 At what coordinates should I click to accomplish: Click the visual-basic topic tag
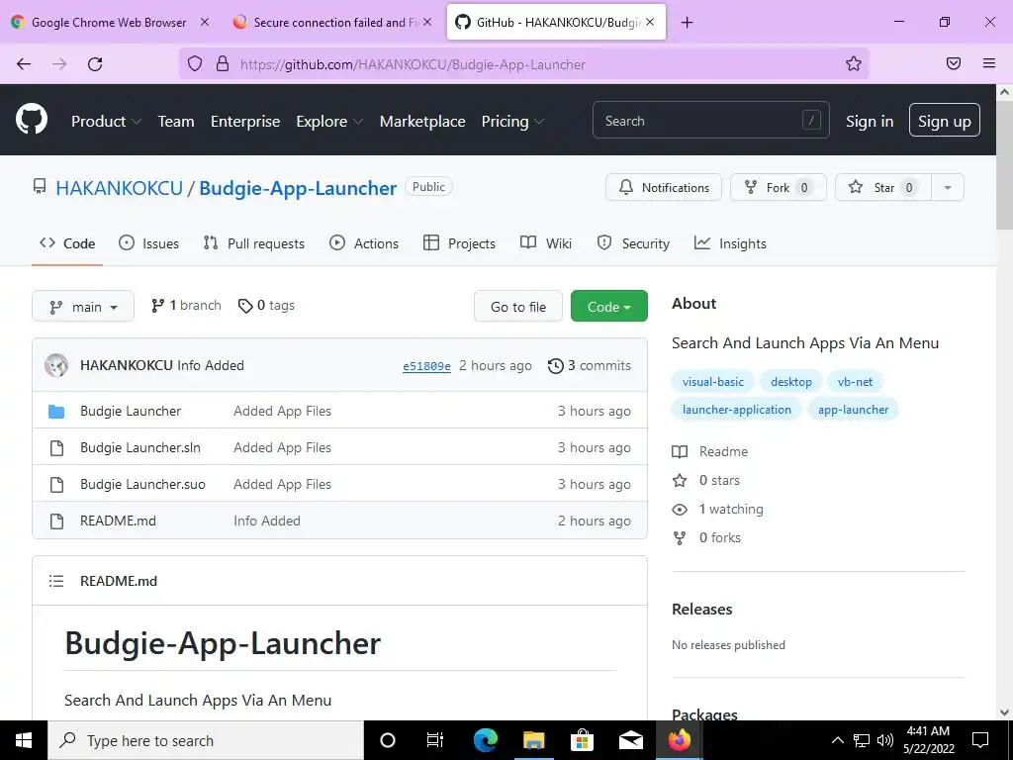tap(713, 382)
